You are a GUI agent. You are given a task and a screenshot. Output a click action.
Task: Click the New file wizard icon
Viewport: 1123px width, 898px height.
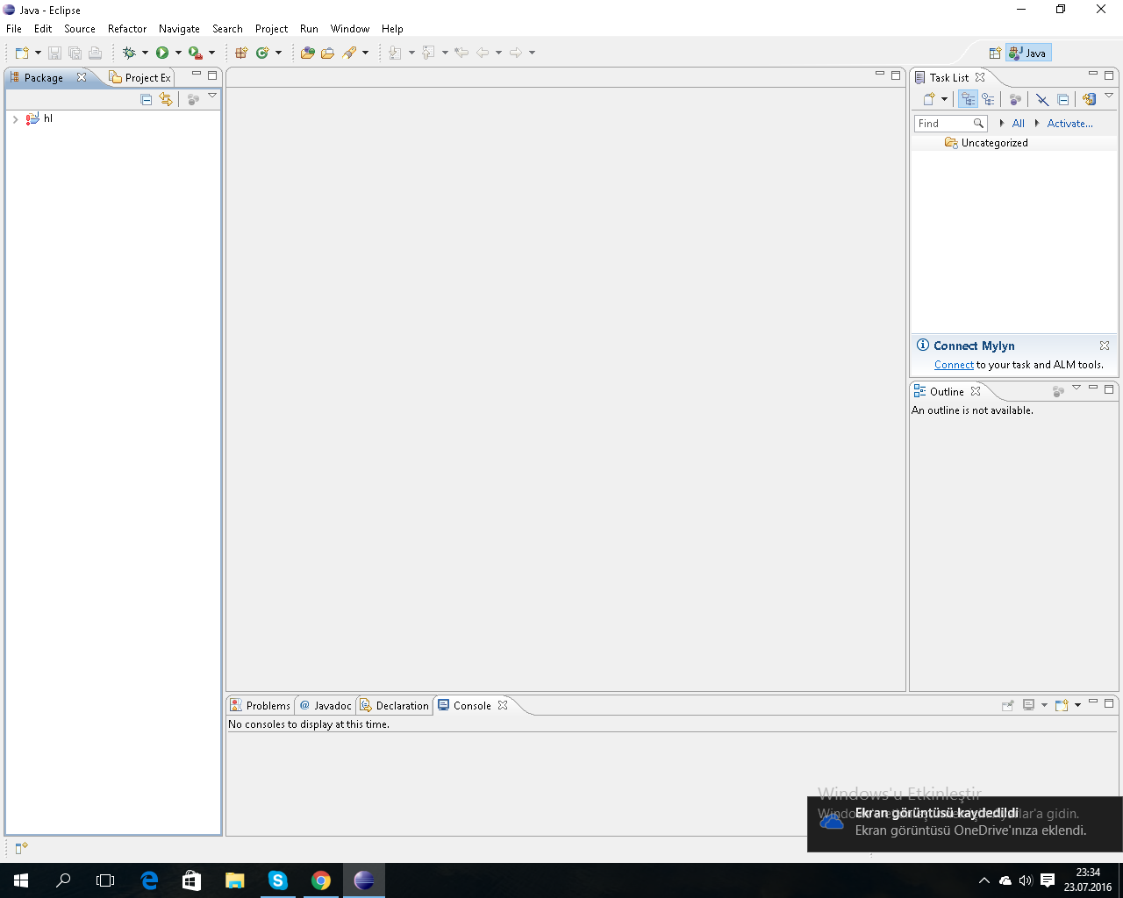click(22, 53)
